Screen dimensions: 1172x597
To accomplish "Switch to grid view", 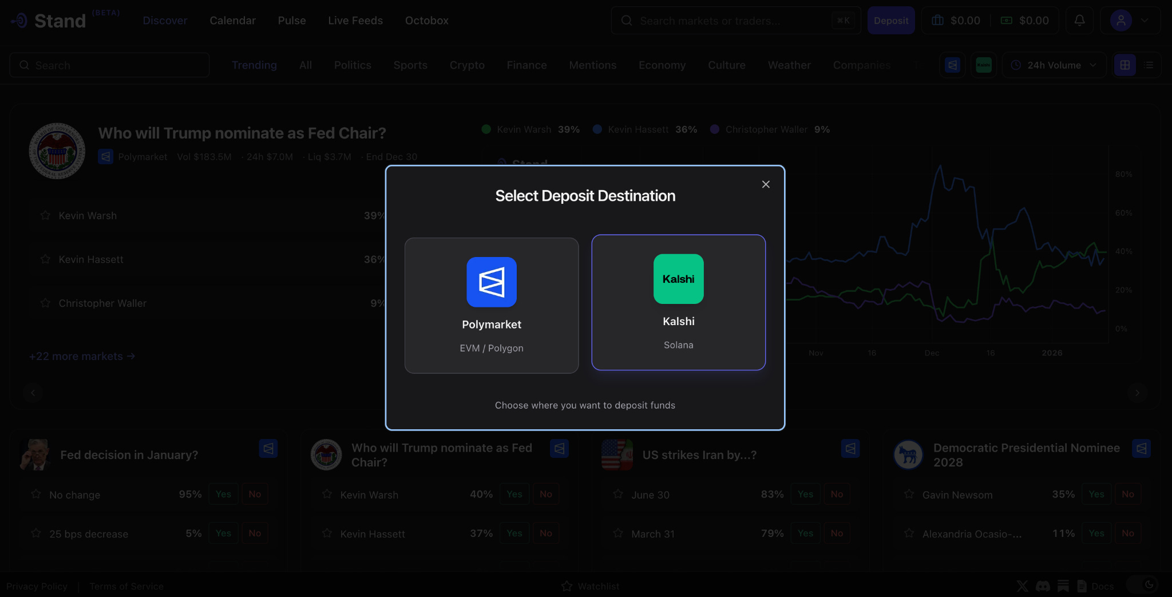I will pos(1125,65).
